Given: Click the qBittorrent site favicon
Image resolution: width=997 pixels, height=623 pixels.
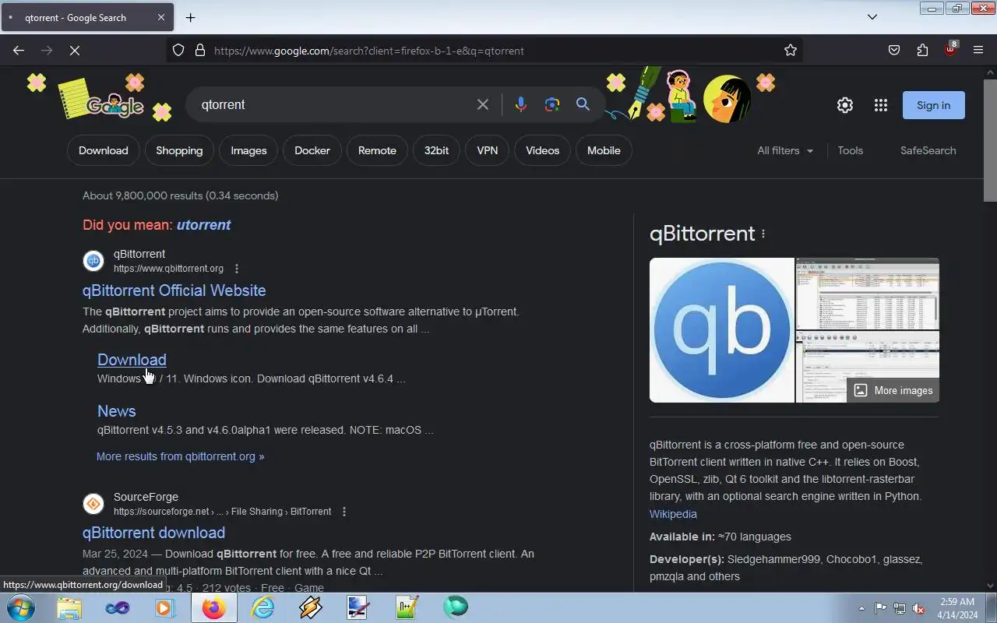Looking at the screenshot, I should [93, 261].
